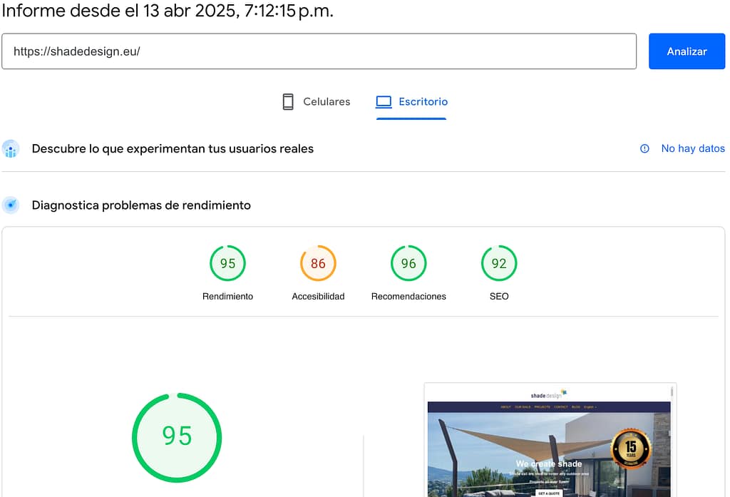Click the Celulares phone icon
The height and width of the screenshot is (497, 730).
[288, 102]
